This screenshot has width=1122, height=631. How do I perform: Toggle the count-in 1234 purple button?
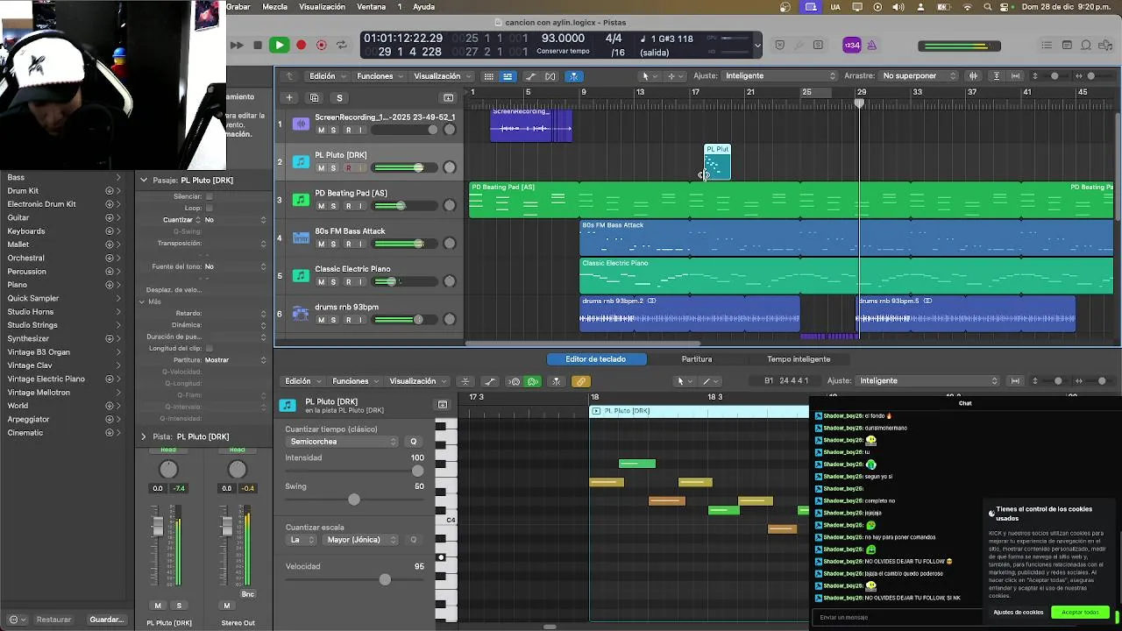click(851, 45)
